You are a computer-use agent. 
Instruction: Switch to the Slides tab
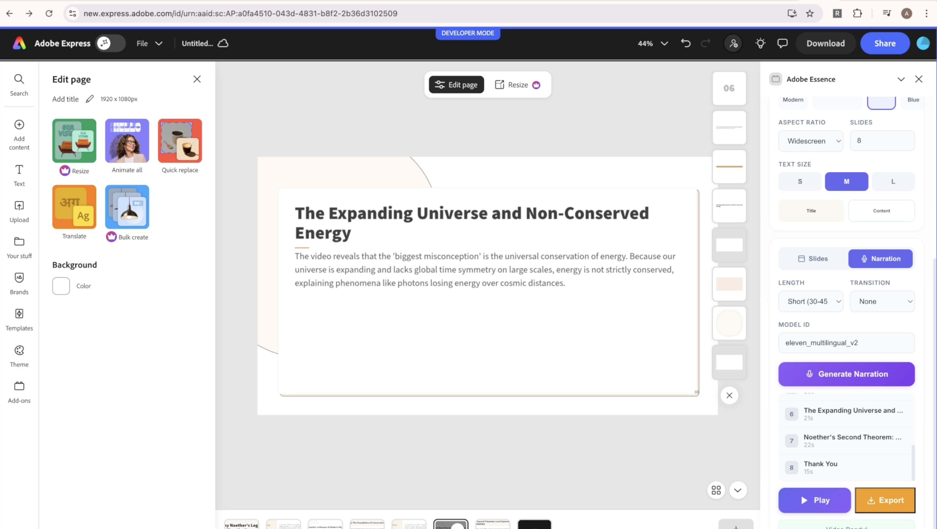click(x=813, y=259)
